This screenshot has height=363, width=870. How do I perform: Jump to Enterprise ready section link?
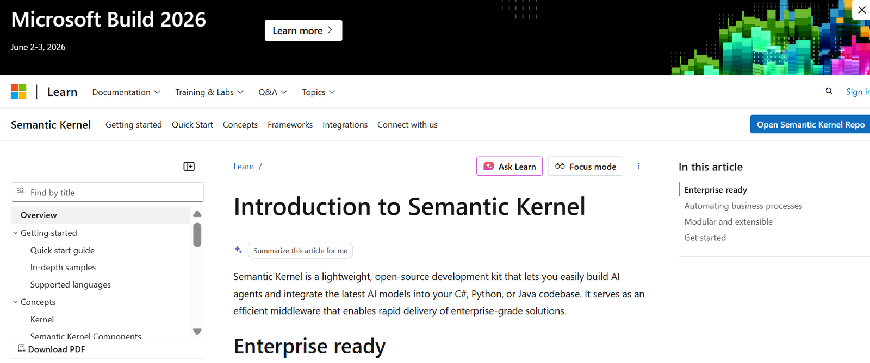[x=716, y=190]
